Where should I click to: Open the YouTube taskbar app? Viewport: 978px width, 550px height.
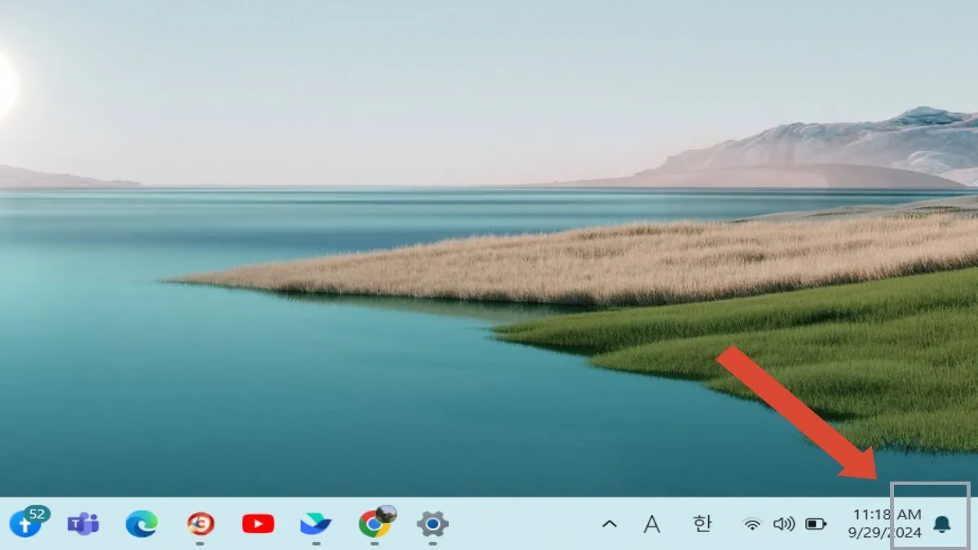tap(258, 524)
